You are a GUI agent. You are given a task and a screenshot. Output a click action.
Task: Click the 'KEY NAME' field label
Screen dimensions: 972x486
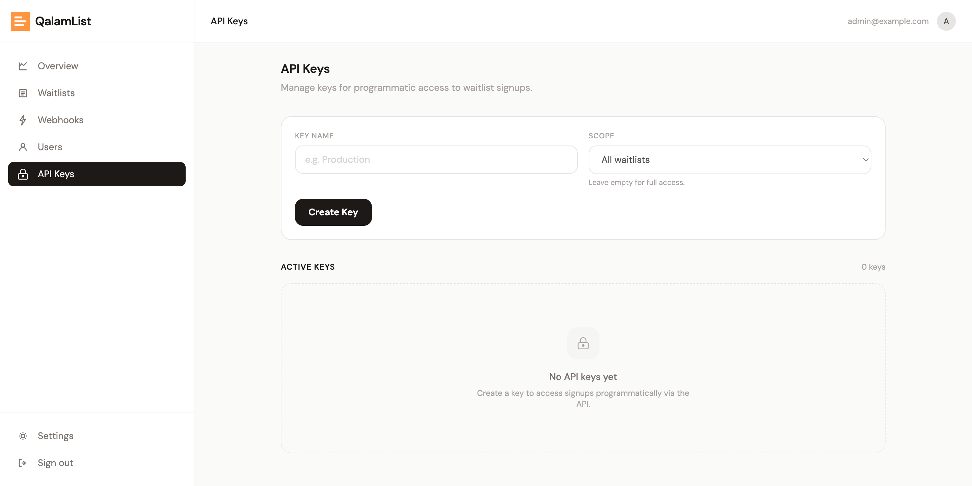tap(314, 136)
